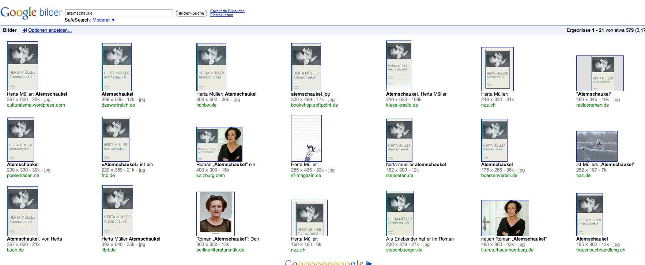Open the salzburg.com thumbnail with author photo
The width and height of the screenshot is (645, 265).
tap(219, 144)
